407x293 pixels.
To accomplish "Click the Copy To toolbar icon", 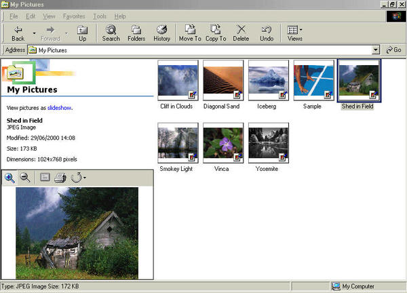I will click(x=216, y=33).
